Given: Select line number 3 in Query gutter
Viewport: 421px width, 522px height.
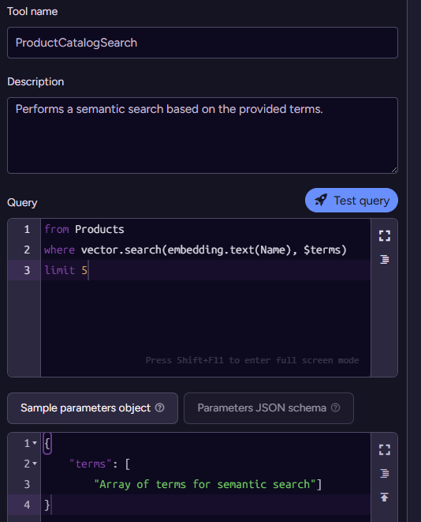Looking at the screenshot, I should [x=27, y=270].
